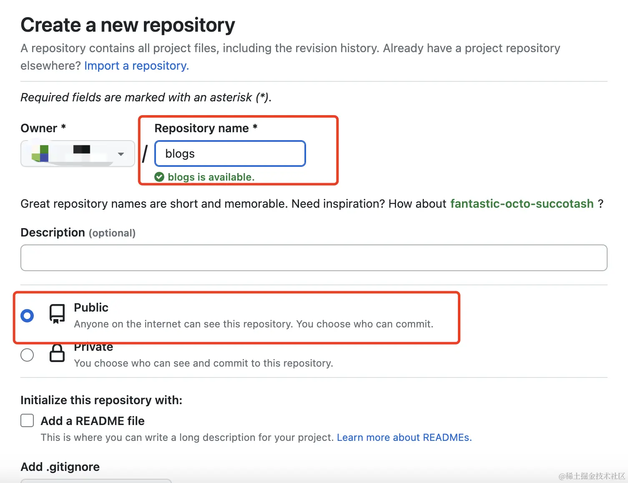Click the private repository lock icon
This screenshot has width=628, height=483.
coord(57,353)
